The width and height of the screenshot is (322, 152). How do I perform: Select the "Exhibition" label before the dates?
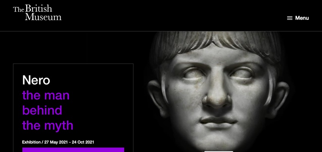31,142
